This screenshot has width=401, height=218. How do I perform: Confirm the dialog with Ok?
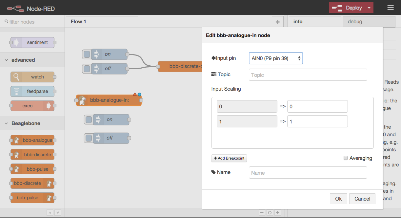(338, 199)
